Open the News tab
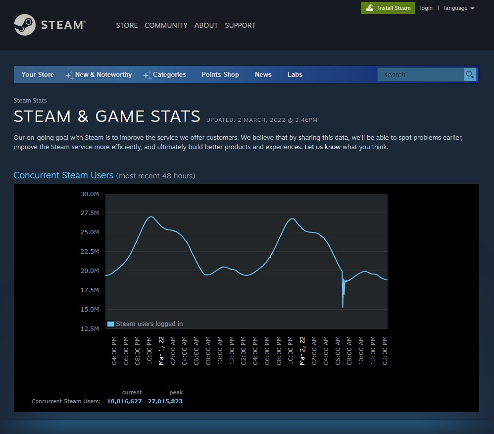This screenshot has width=494, height=434. point(263,75)
